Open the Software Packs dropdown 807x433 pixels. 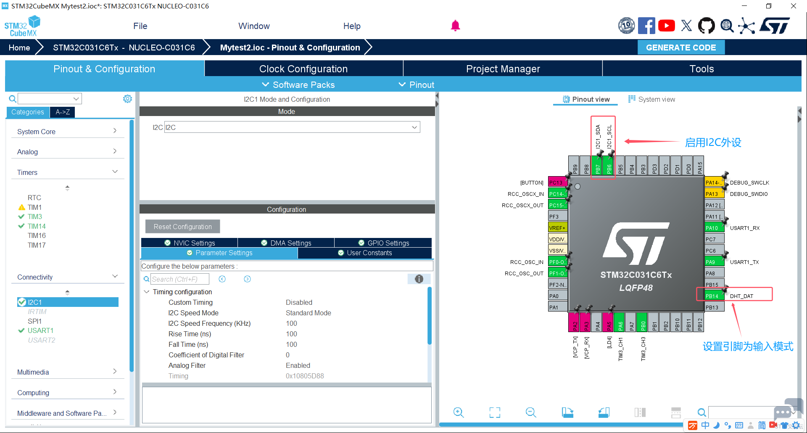[x=298, y=85]
